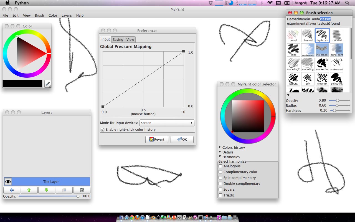Move layer up with green arrow
355x222 pixels.
tap(29, 190)
